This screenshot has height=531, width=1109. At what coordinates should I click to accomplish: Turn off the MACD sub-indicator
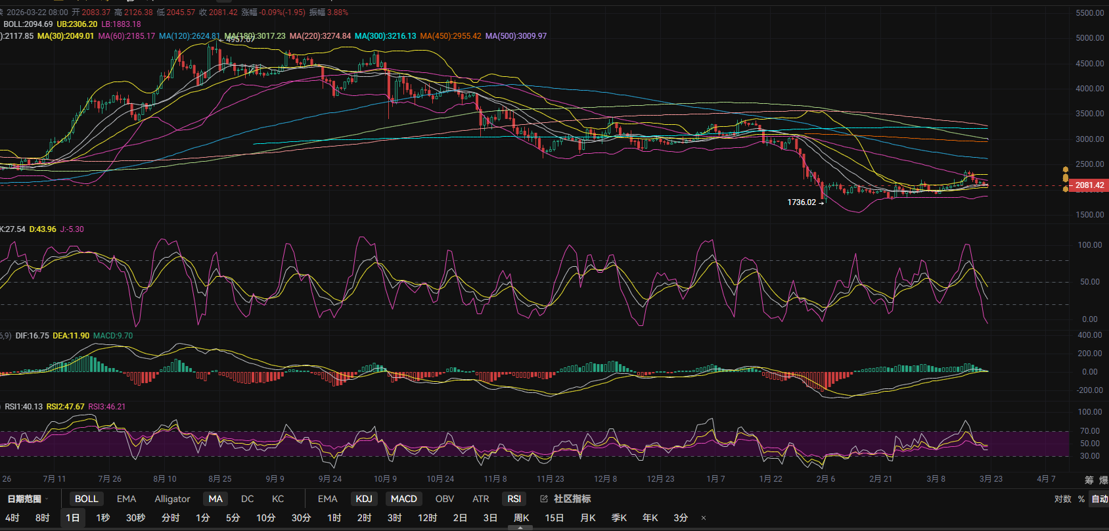click(403, 499)
